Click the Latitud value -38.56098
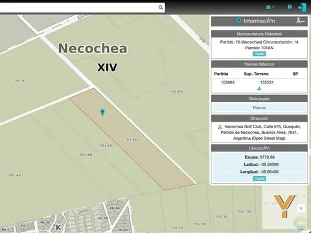Viewport: 311px width, 233px height. 270,164
